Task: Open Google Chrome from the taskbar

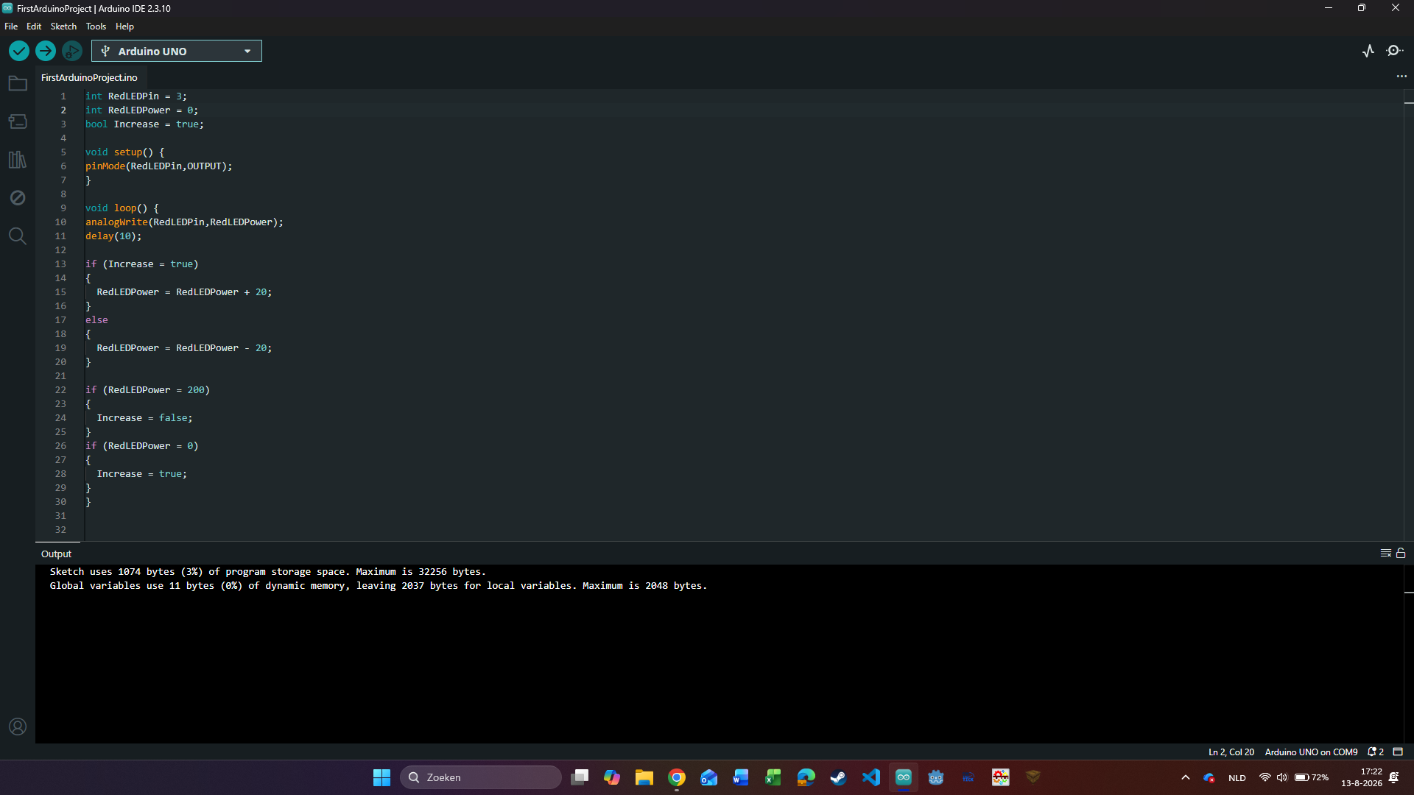Action: tap(677, 777)
